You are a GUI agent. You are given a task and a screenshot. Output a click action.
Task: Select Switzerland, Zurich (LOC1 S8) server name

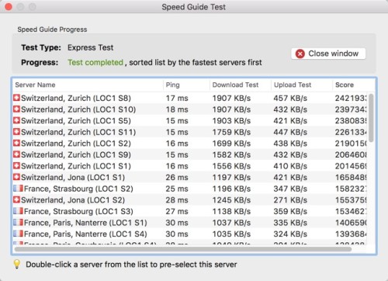76,99
